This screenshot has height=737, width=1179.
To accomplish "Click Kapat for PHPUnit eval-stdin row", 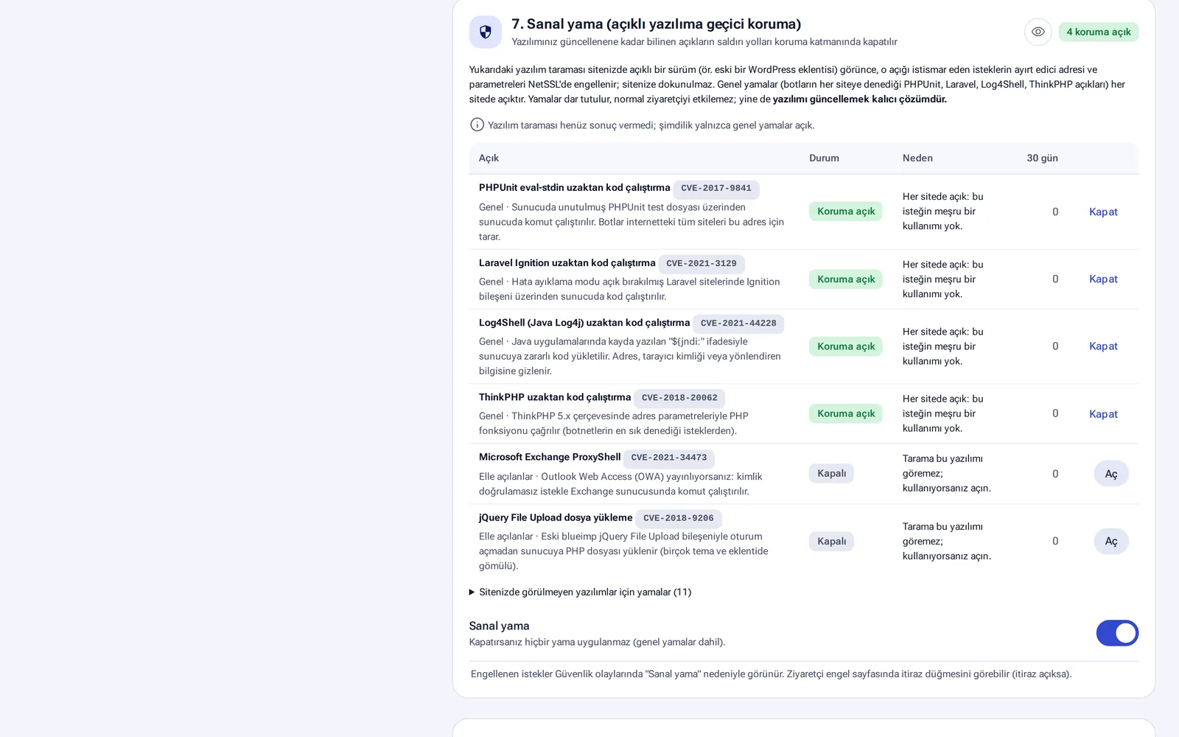I will [1103, 212].
